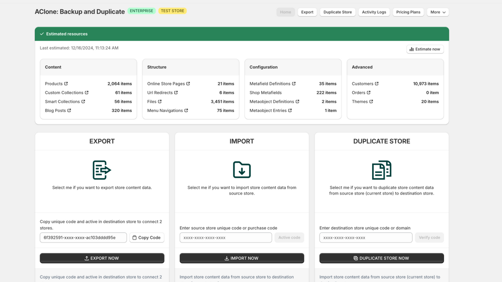Click the Estimate now button
The image size is (502, 282).
tap(425, 49)
